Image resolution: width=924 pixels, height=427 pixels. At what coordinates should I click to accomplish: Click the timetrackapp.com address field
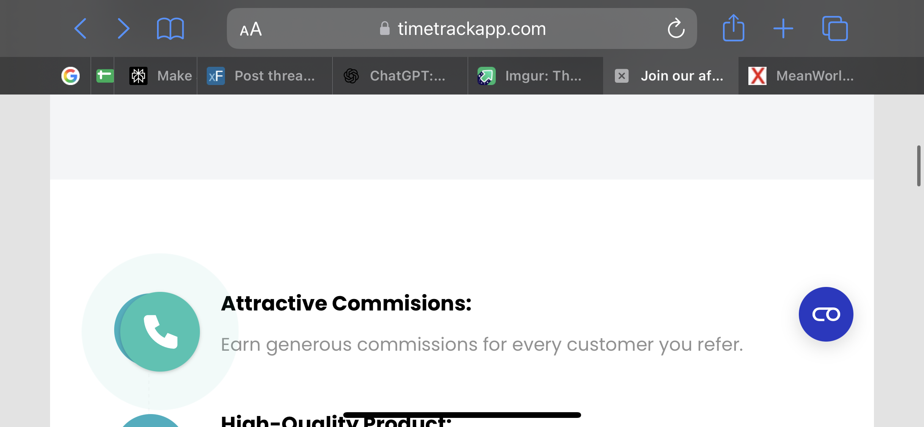tap(462, 28)
